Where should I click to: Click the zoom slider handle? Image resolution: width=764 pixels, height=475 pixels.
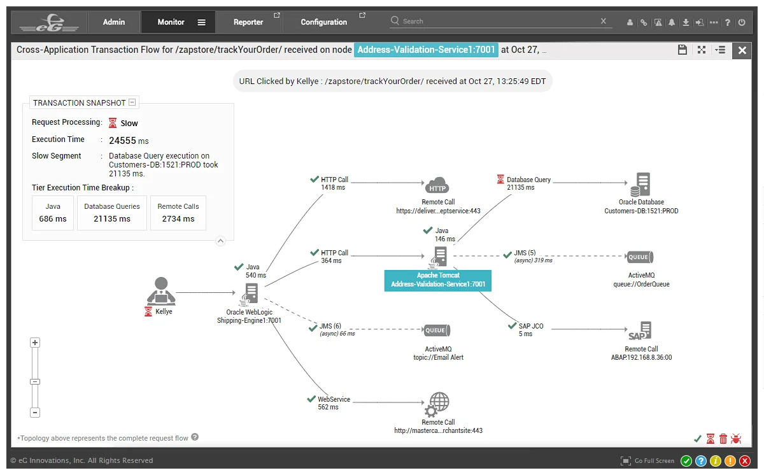pos(35,382)
